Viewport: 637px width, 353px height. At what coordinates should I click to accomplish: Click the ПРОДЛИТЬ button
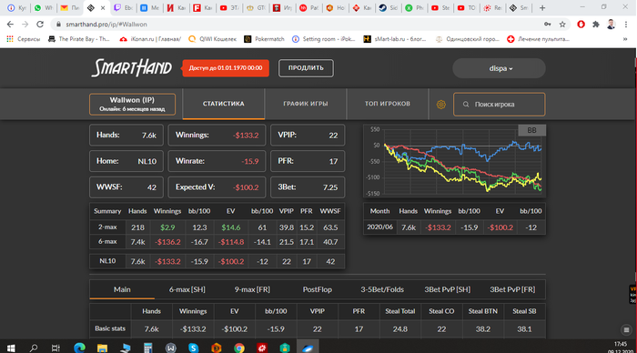pyautogui.click(x=306, y=68)
